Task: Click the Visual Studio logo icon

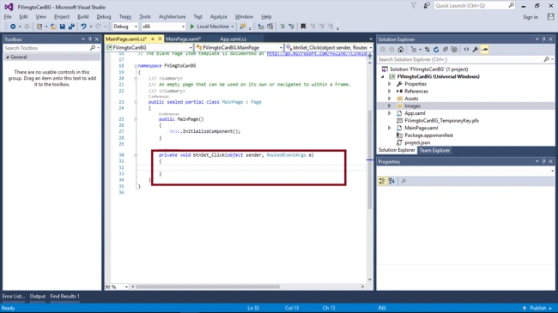Action: [x=9, y=7]
